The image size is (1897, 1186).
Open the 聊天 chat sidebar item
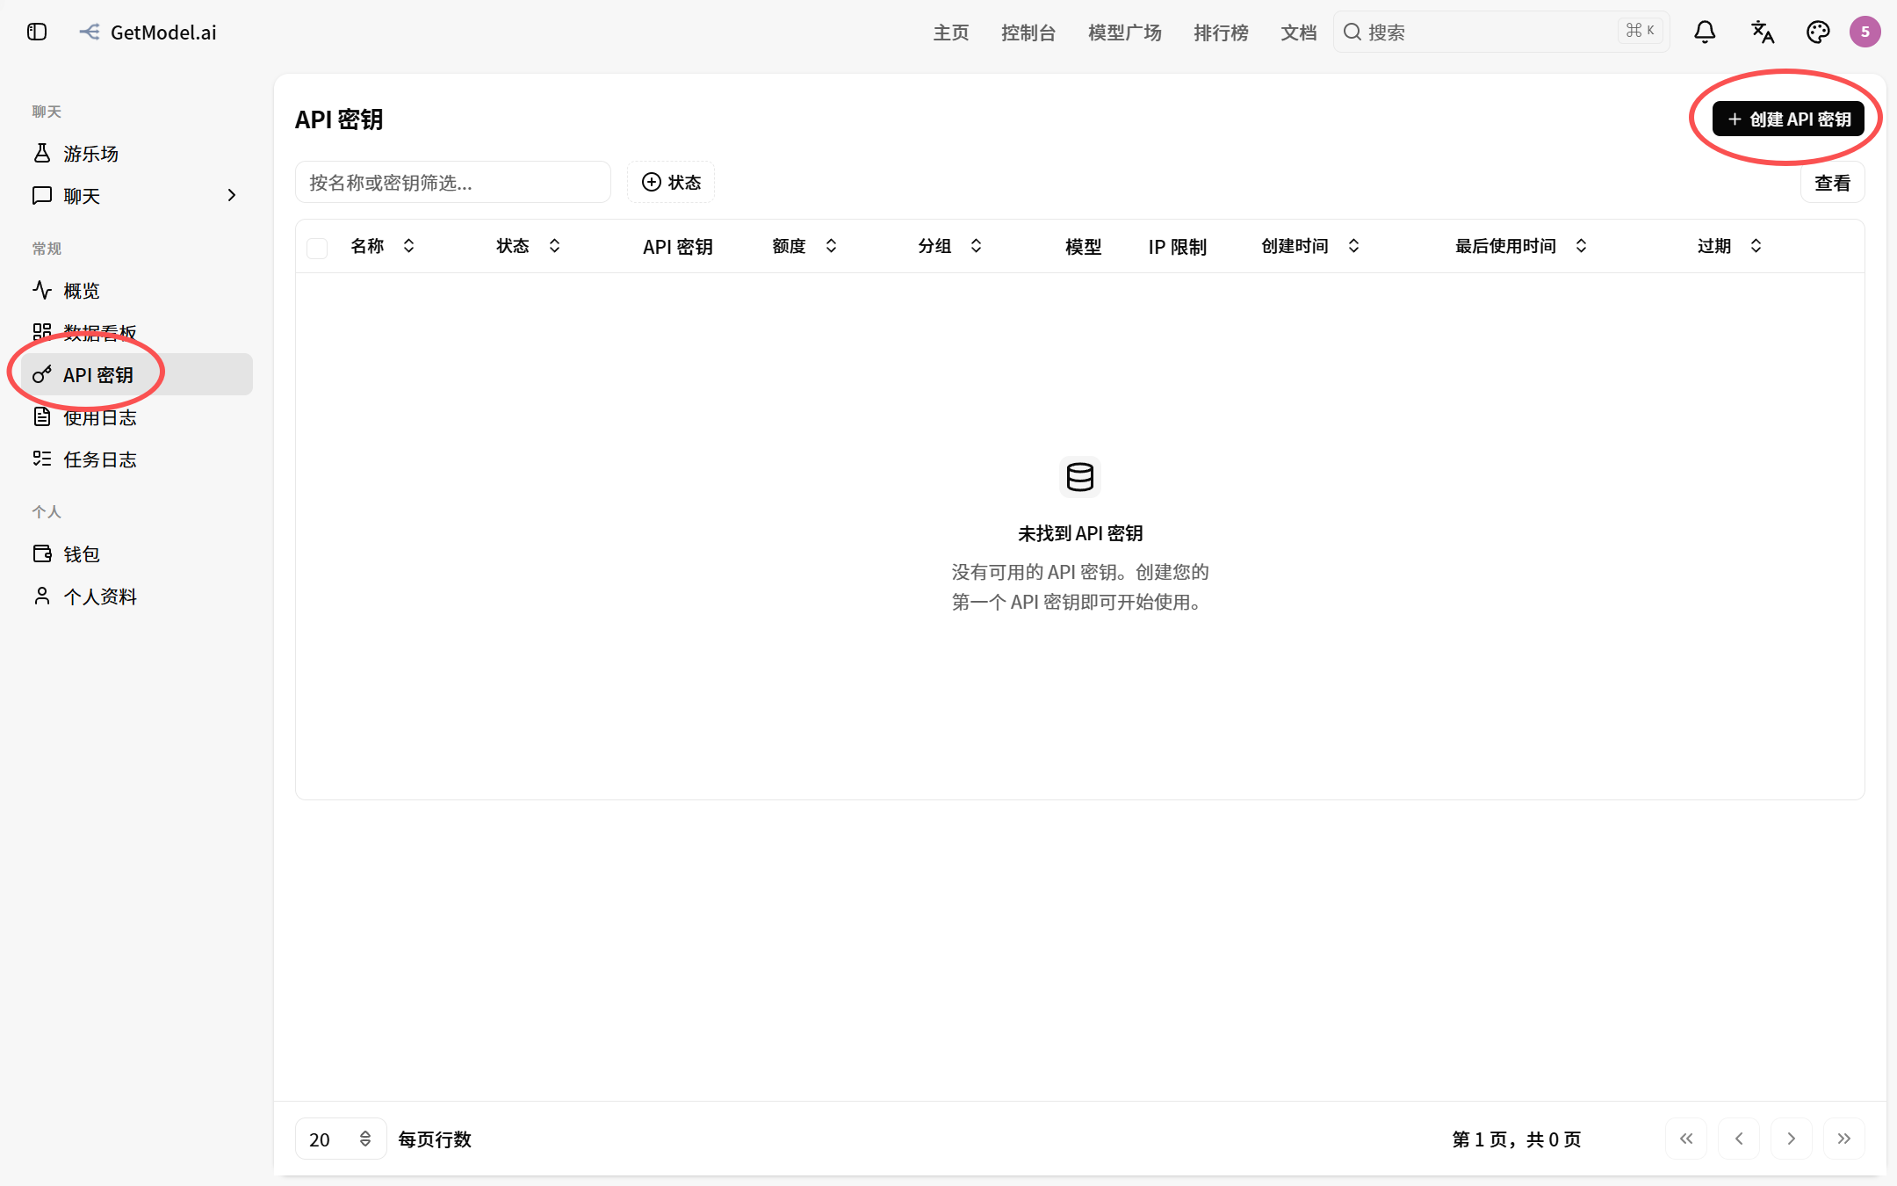click(x=137, y=196)
